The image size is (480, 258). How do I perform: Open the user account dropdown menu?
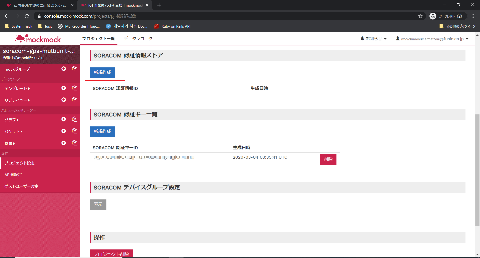432,39
